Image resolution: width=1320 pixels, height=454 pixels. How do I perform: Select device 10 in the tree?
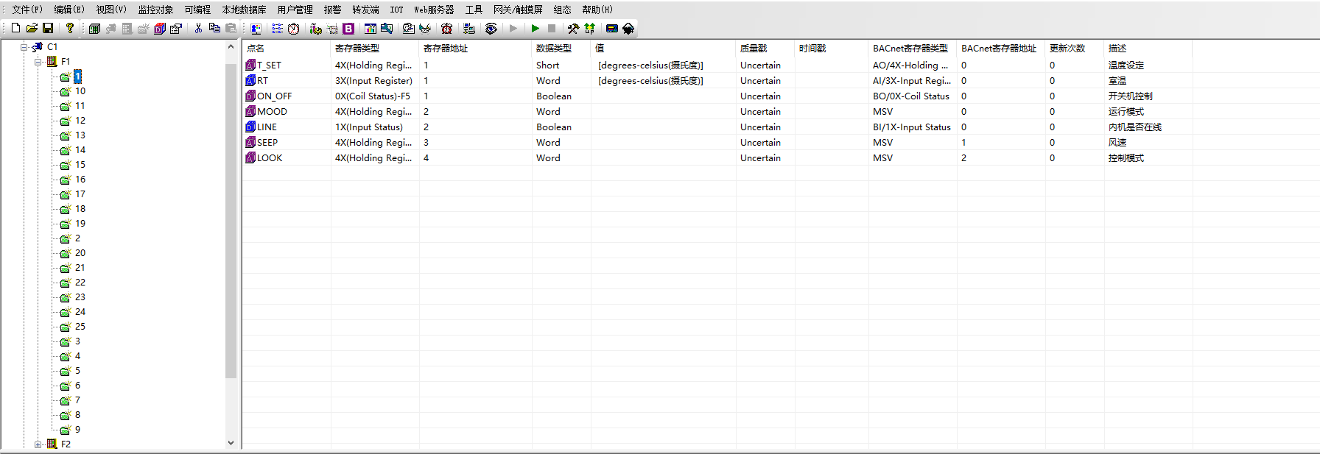coord(80,91)
